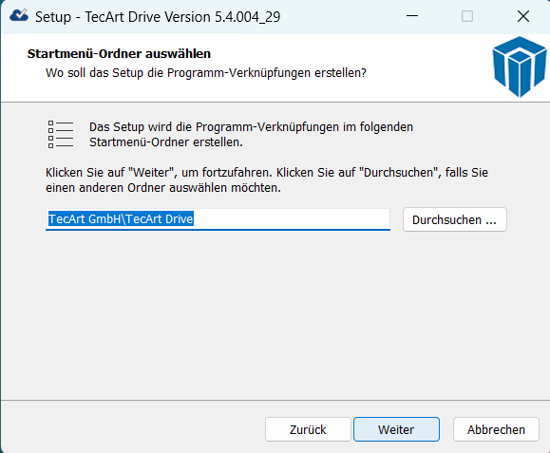Click the empty area of the folder field
Image resolution: width=550 pixels, height=453 pixels.
click(x=291, y=219)
